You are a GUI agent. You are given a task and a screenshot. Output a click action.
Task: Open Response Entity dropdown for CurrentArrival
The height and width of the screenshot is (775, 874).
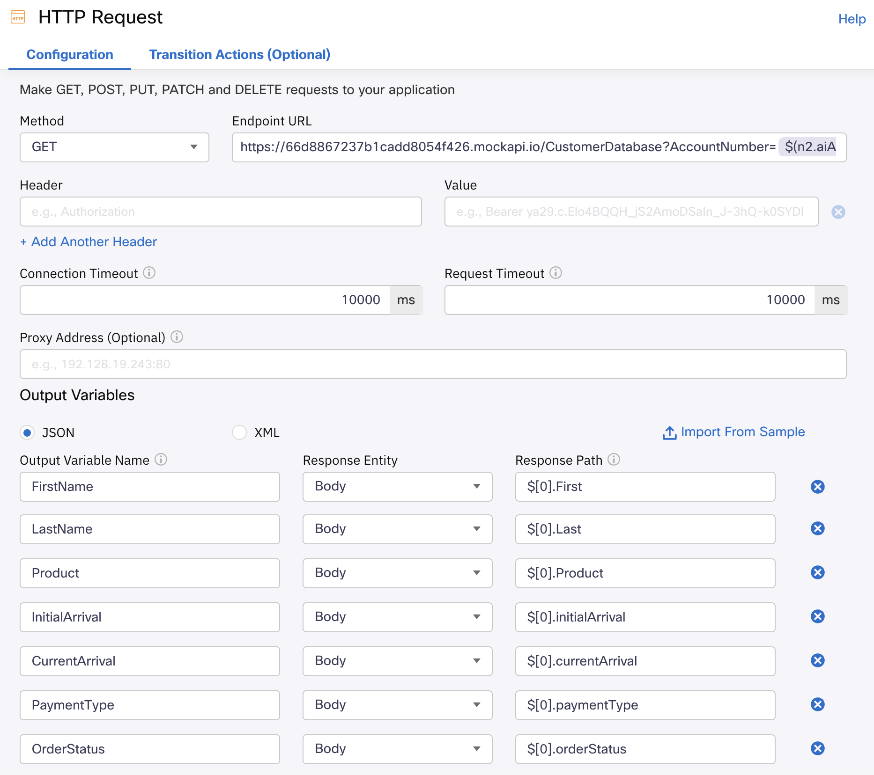coord(398,661)
